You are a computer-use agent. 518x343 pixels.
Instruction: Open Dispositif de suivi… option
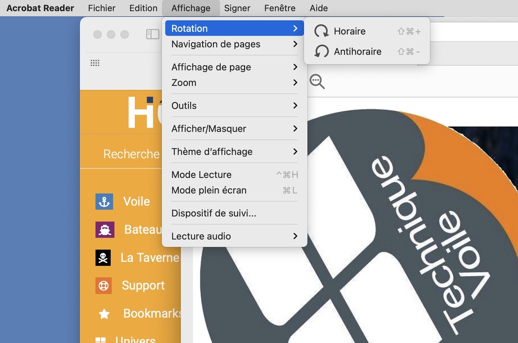tap(234, 213)
